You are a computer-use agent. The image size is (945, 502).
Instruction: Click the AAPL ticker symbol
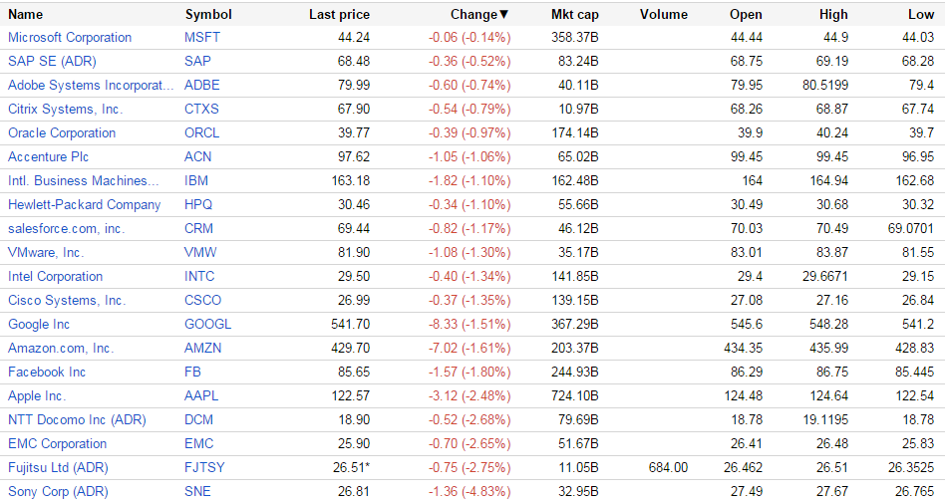(201, 396)
